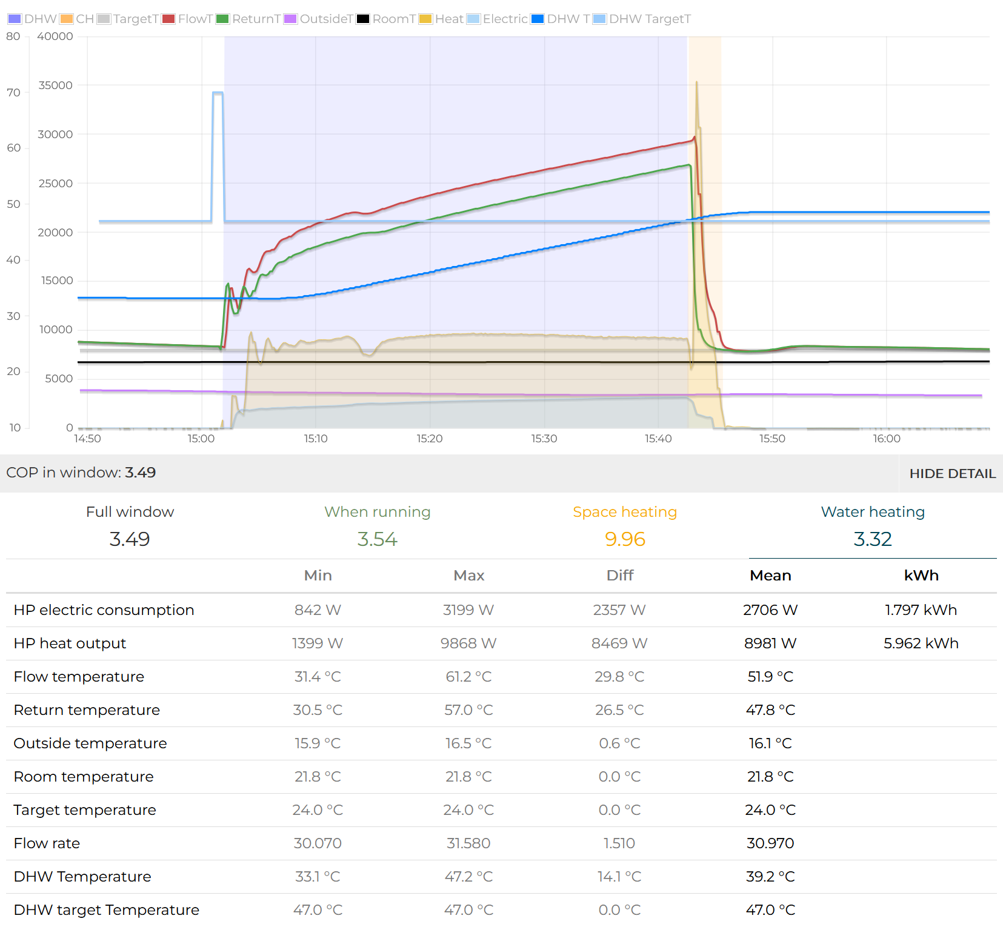Viewport: 1003px width, 927px height.
Task: Select the Full window COP tab
Action: [130, 526]
